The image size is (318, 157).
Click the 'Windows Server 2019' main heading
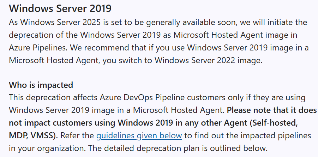point(60,8)
